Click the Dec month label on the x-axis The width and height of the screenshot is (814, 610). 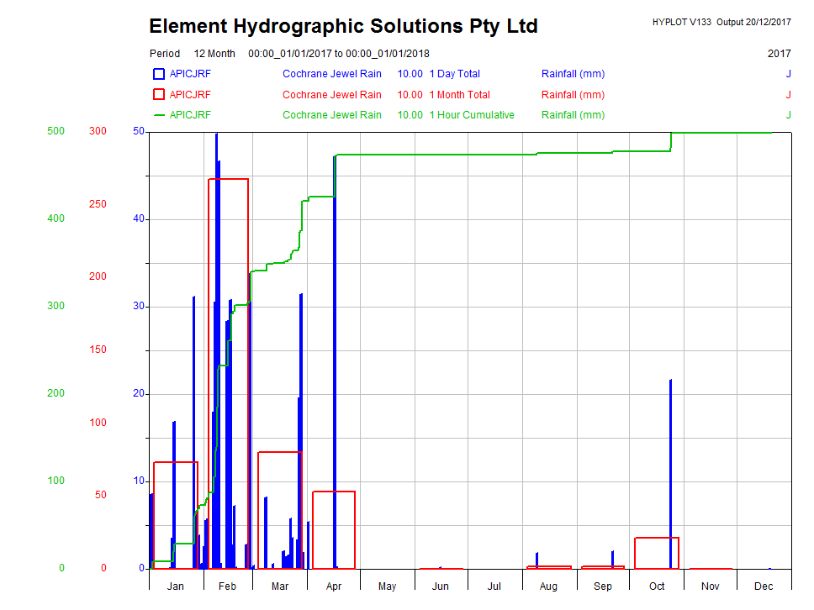click(764, 586)
